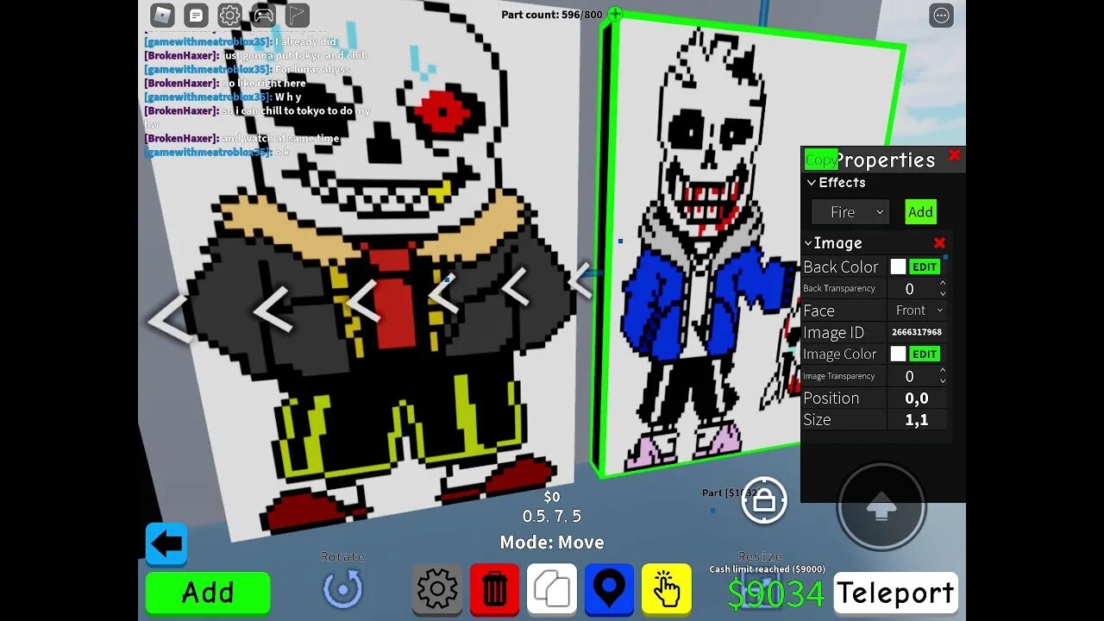Toggle the chat window icon
The width and height of the screenshot is (1104, 621).
tap(197, 15)
